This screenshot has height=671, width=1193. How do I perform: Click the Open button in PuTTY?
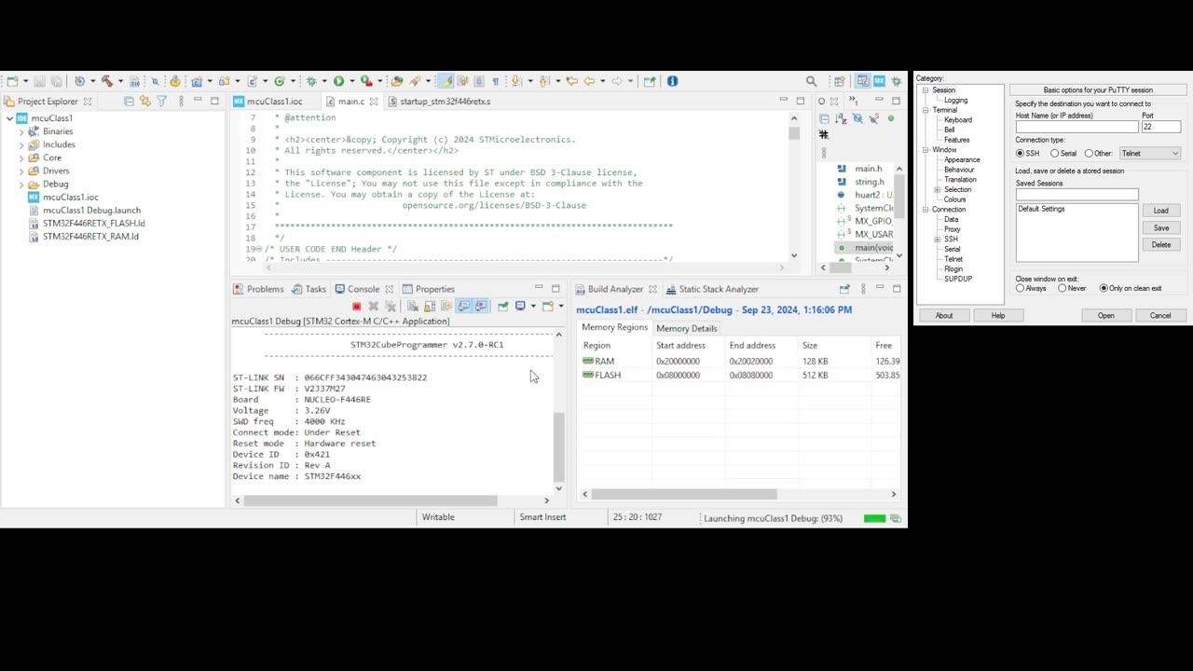point(1105,316)
